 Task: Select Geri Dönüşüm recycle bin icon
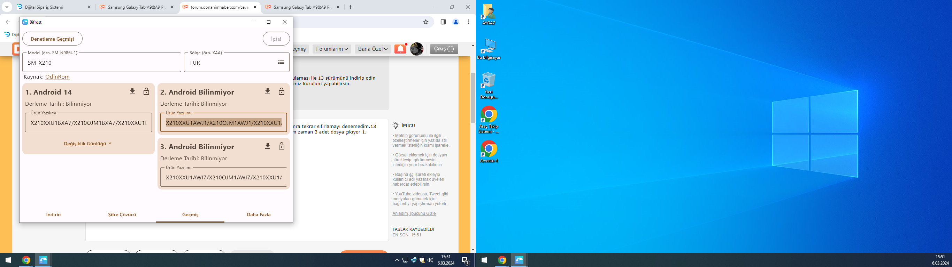click(489, 86)
